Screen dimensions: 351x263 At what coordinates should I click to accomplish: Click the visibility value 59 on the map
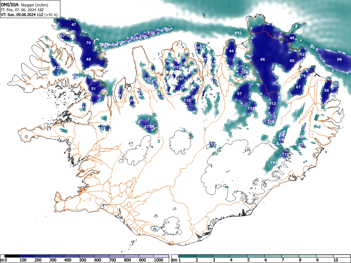click(x=326, y=90)
